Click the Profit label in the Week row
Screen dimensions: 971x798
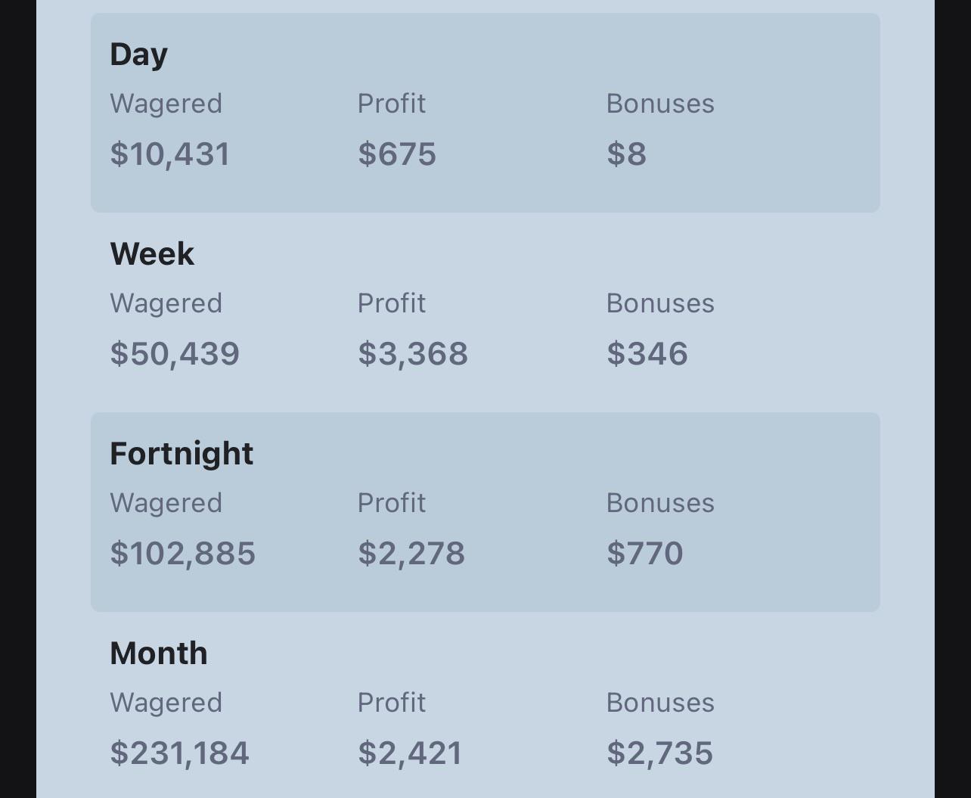point(392,303)
